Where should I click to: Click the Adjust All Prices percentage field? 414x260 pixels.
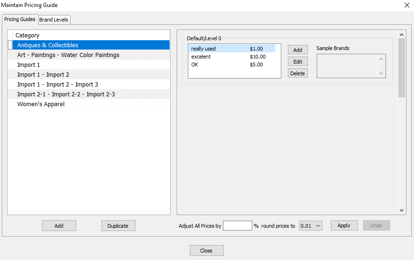click(237, 226)
